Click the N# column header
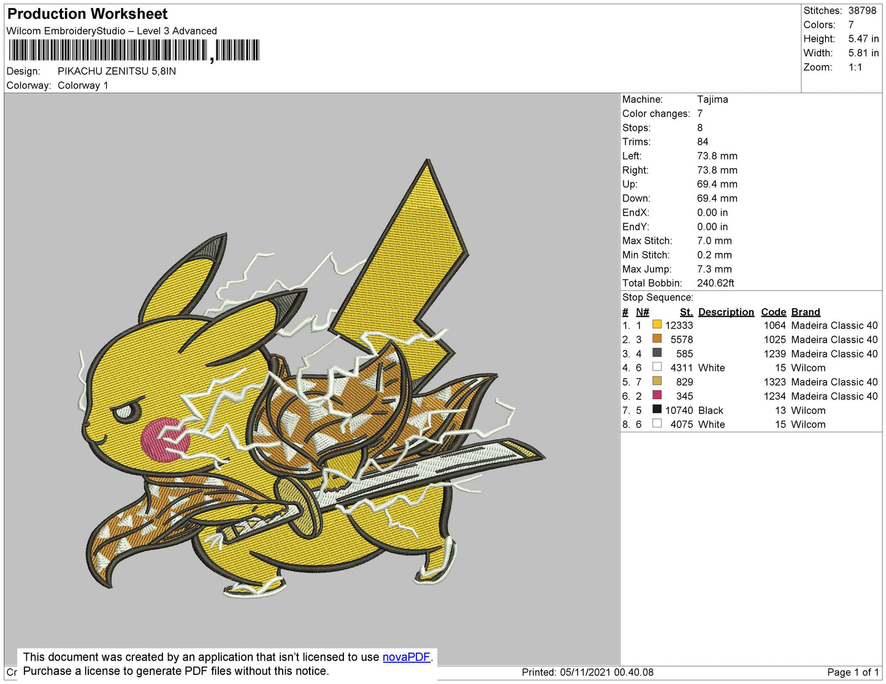 click(x=642, y=312)
